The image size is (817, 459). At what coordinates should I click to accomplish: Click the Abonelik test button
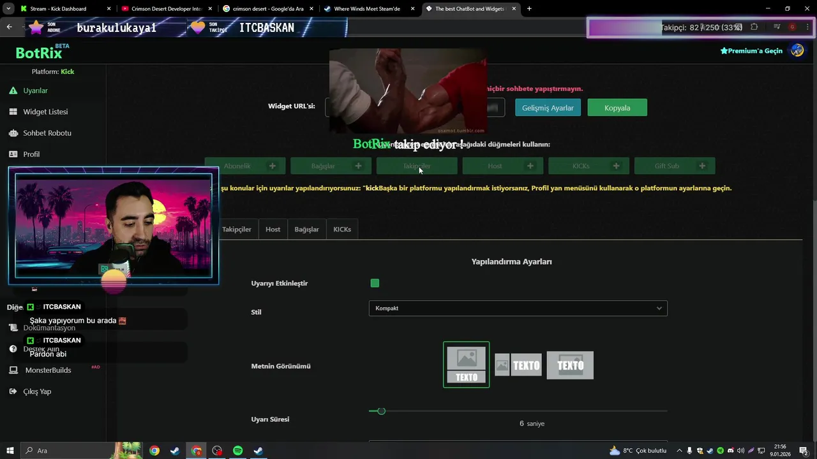coord(245,166)
